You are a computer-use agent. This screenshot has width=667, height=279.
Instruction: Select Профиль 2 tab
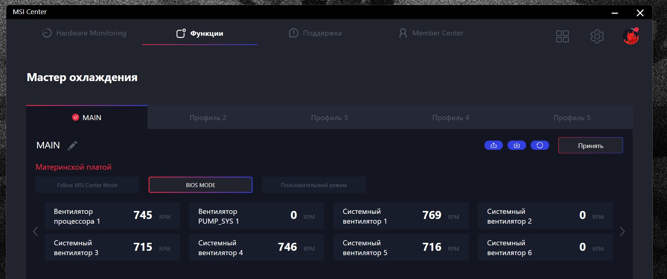208,118
